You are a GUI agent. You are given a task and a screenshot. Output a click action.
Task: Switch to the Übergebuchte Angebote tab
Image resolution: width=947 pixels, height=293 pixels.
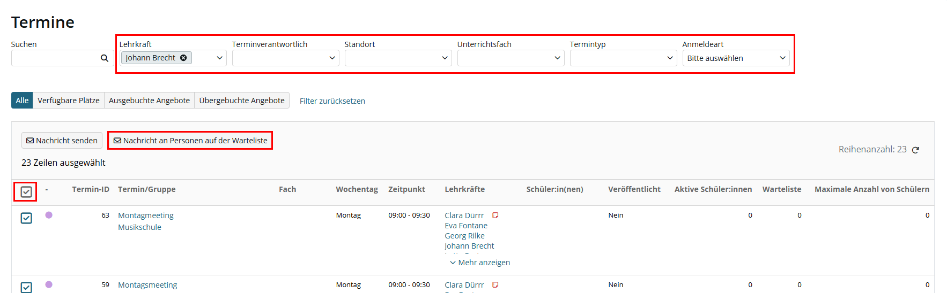tap(242, 101)
